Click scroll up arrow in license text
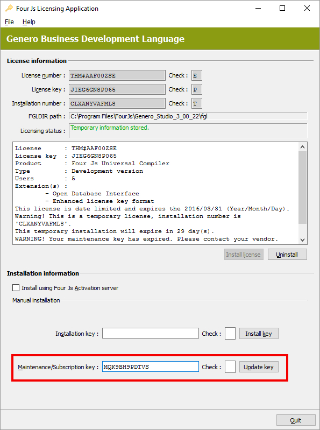320x430 pixels. point(302,147)
